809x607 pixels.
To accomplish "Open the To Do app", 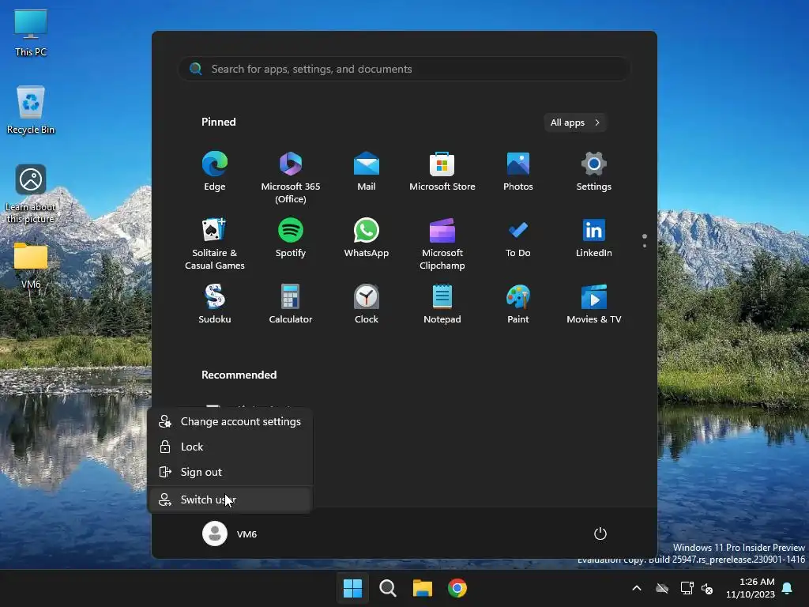I will click(518, 238).
